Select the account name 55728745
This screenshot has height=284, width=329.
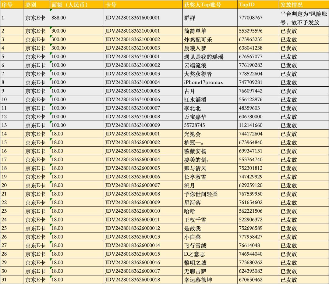[194, 125]
